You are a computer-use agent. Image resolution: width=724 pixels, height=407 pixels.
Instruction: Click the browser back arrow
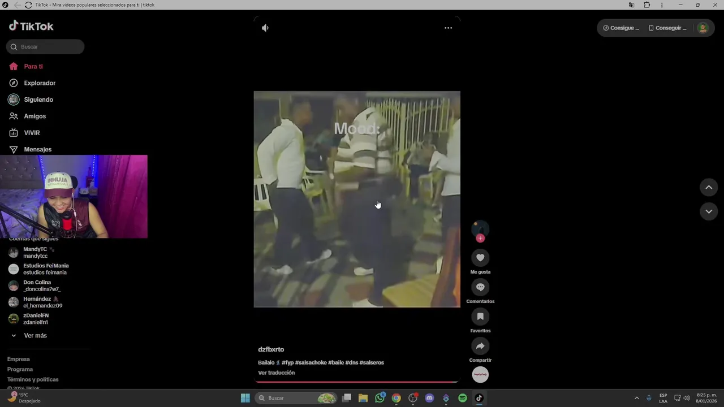(16, 5)
